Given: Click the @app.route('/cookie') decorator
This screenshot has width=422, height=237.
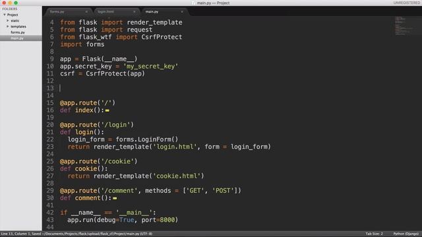Looking at the screenshot, I should pos(98,161).
